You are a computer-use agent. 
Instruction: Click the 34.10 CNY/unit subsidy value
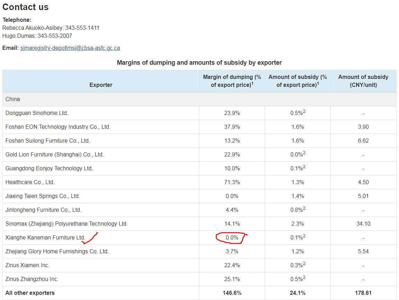click(363, 224)
